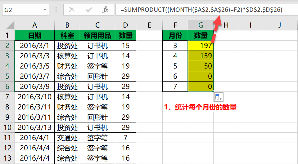
Task: Open the Insert Function fx icon
Action: 105,10
